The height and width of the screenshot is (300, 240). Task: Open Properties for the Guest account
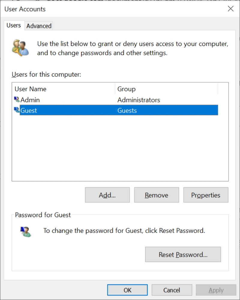click(x=205, y=195)
